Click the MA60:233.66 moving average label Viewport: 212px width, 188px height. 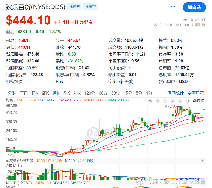pos(118,100)
